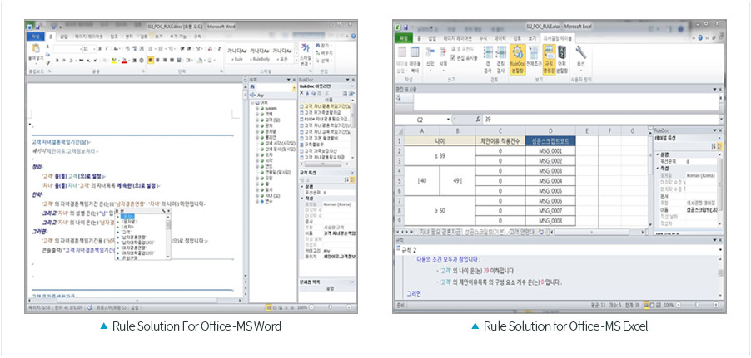Expand the 고객 (집) node in 어휘 tree

(256, 120)
